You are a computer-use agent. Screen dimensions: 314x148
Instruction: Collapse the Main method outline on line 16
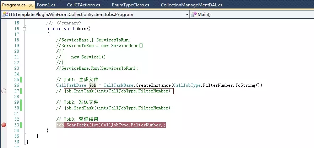click(x=24, y=29)
